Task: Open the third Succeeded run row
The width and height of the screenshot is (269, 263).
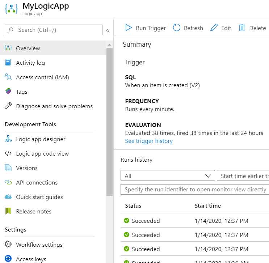Action: pyautogui.click(x=195, y=249)
